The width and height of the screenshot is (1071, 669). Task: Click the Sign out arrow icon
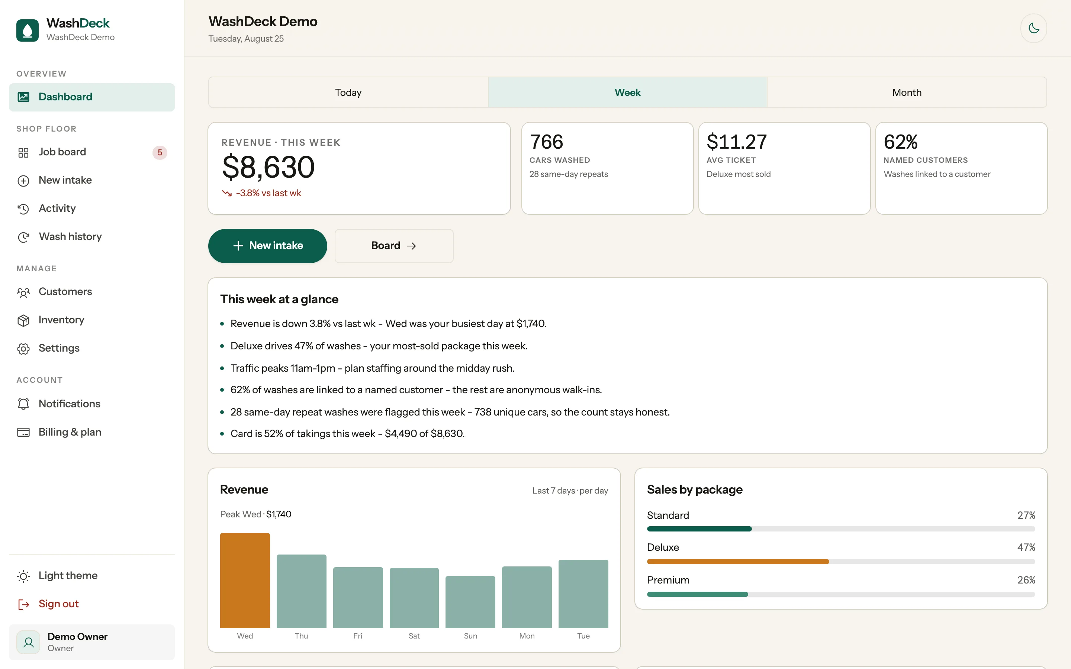pos(23,604)
